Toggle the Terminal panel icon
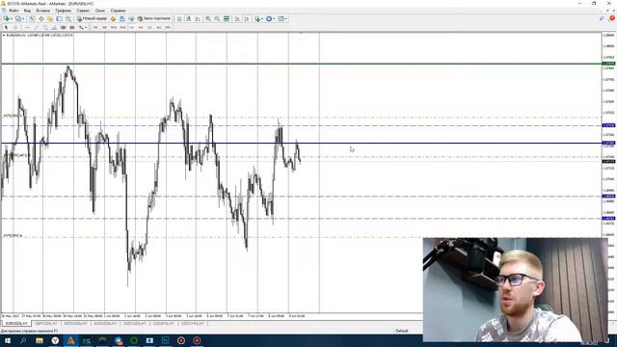 click(x=59, y=18)
